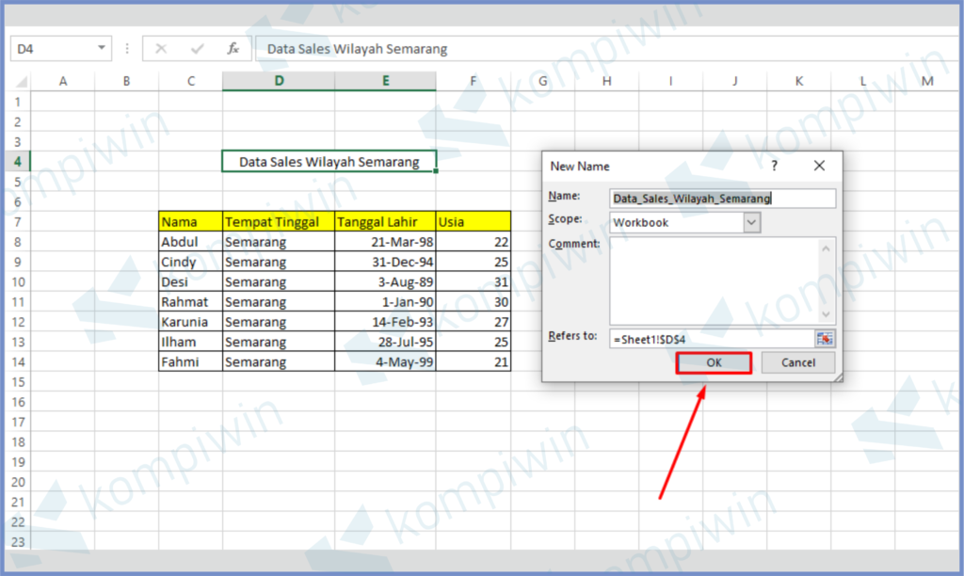
Task: Click the Insert Function fx icon
Action: 233,49
